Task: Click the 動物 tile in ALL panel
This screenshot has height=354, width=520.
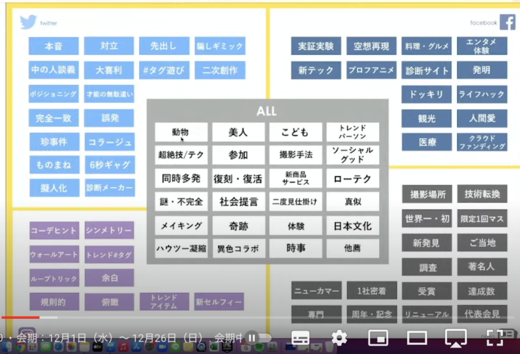Action: [181, 133]
